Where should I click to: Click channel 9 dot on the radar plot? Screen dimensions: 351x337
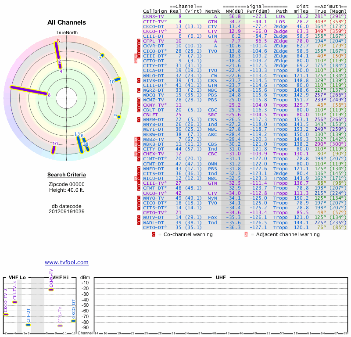(x=119, y=116)
